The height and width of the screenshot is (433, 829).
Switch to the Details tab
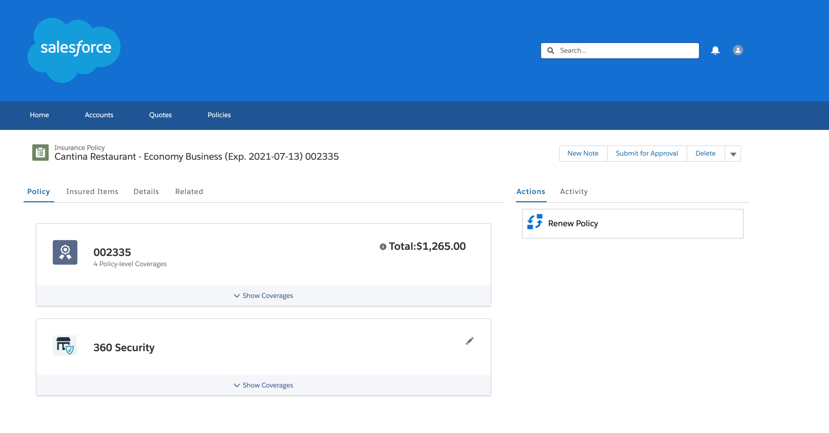click(x=146, y=191)
